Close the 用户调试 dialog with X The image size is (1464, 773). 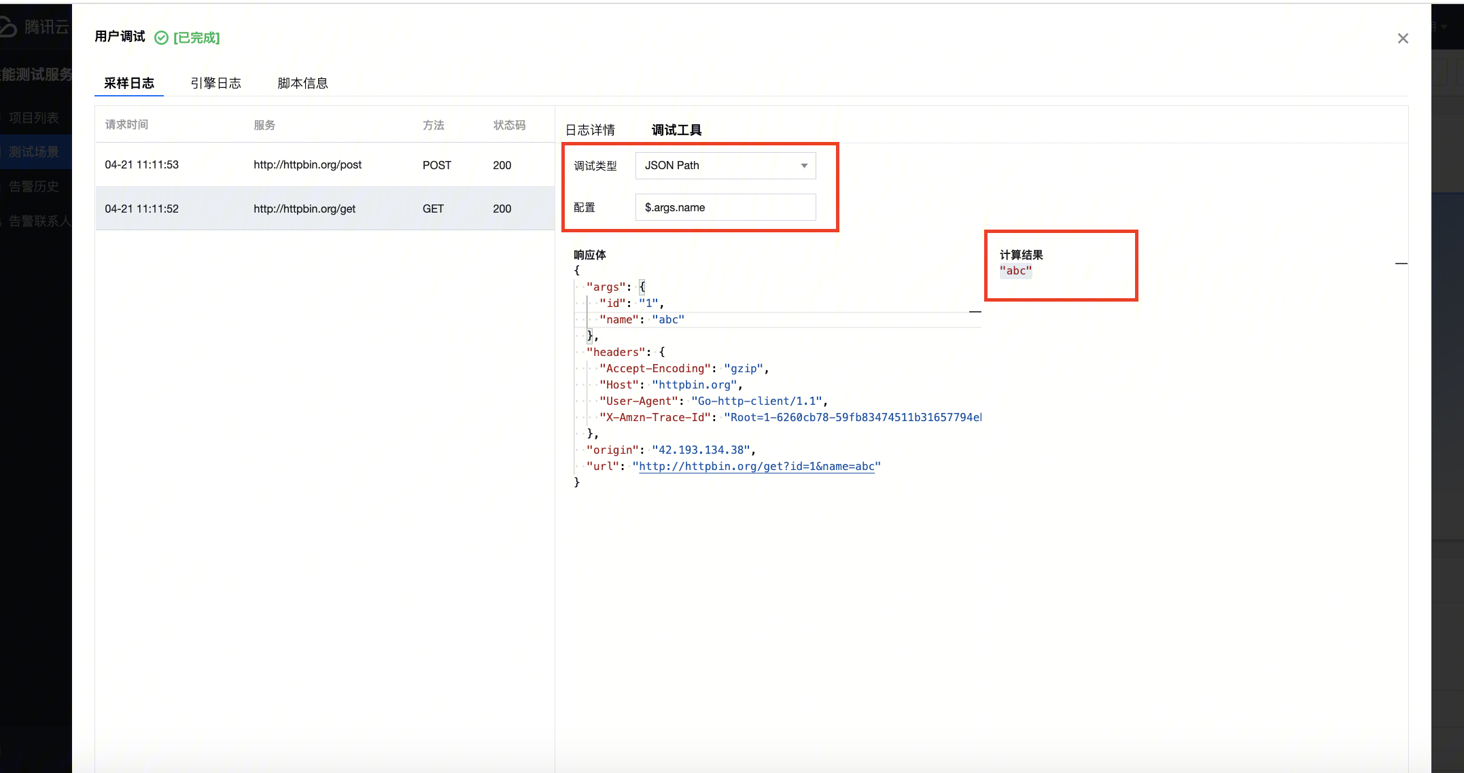1402,39
